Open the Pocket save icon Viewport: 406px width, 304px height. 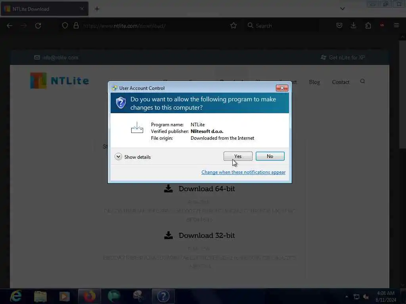(x=339, y=25)
